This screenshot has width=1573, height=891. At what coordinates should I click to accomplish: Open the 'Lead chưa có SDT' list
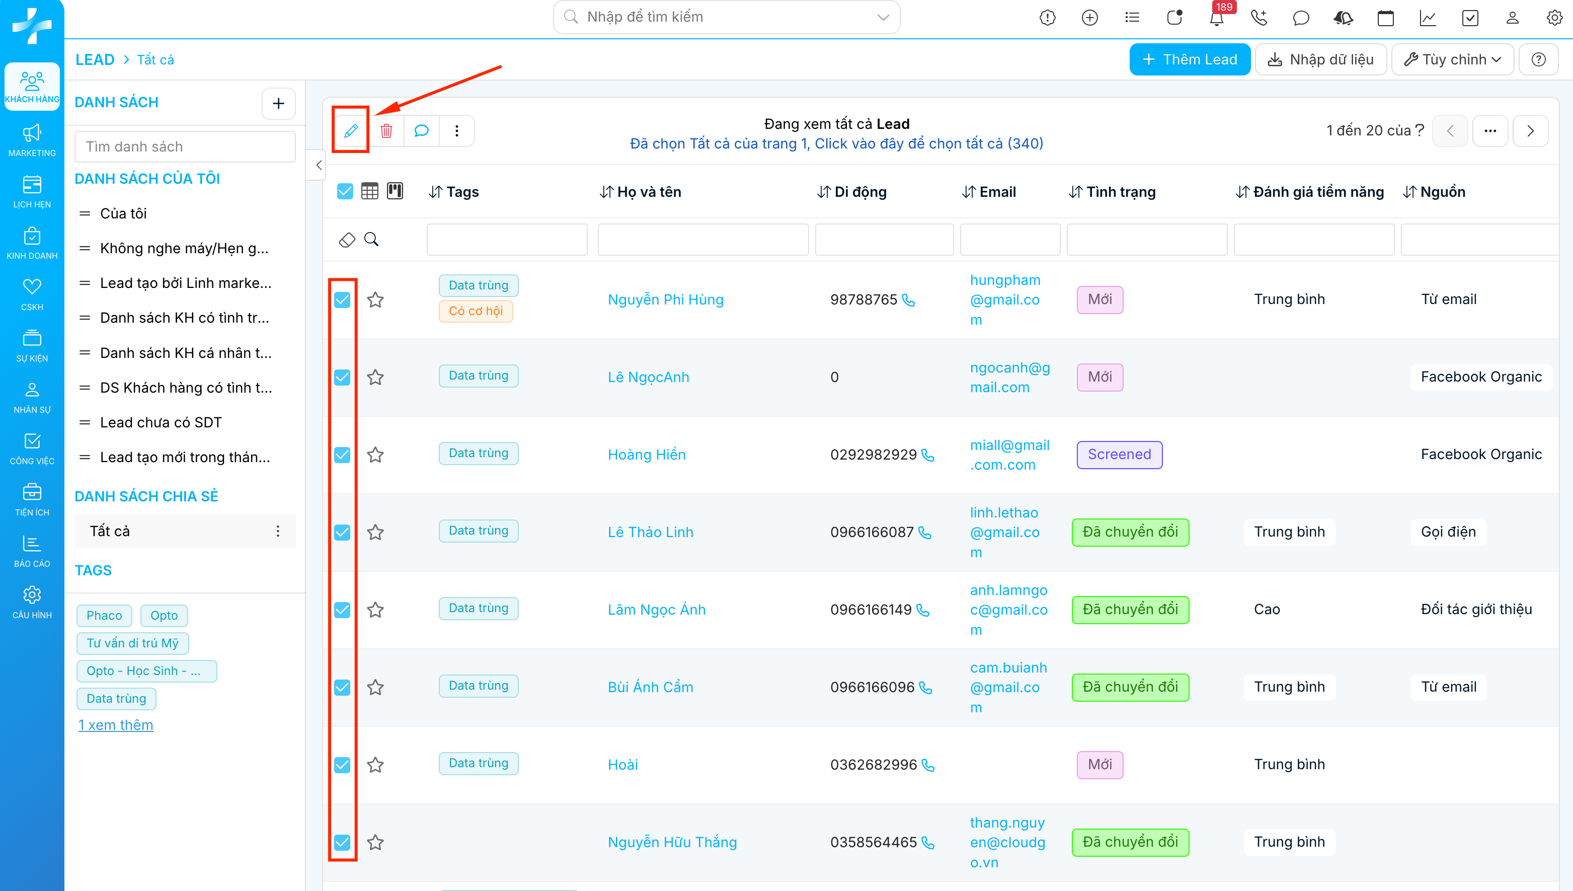point(161,422)
